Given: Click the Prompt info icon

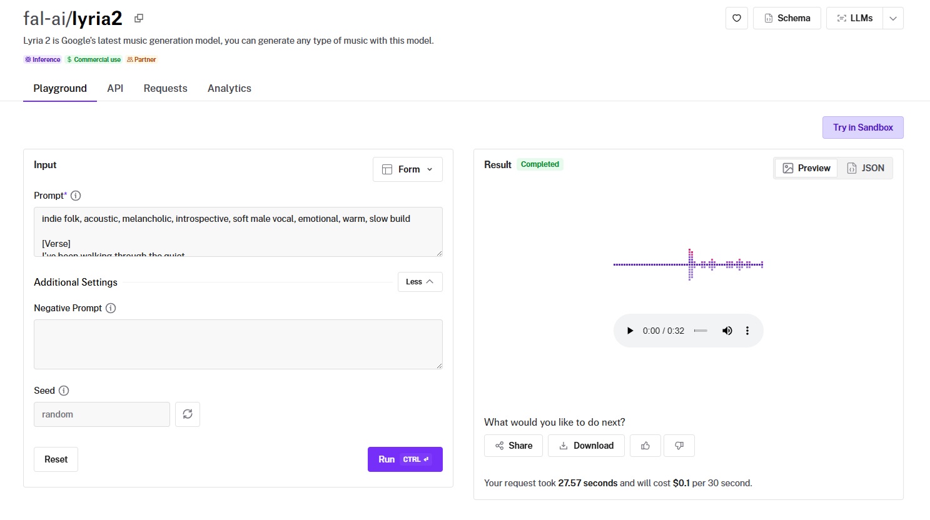Looking at the screenshot, I should 76,196.
